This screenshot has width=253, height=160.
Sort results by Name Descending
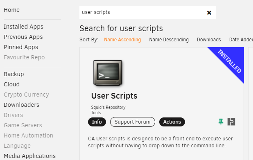pos(169,40)
